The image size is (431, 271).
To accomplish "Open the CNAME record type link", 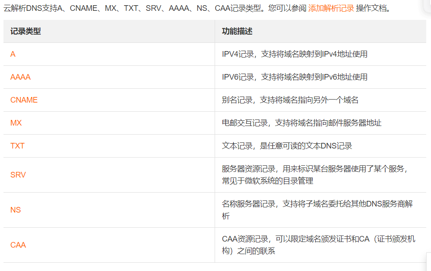I will (x=24, y=100).
